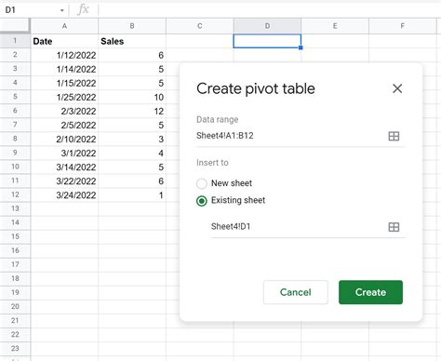Click cell containing 1/14/2022
441x361 pixels.
click(64, 69)
